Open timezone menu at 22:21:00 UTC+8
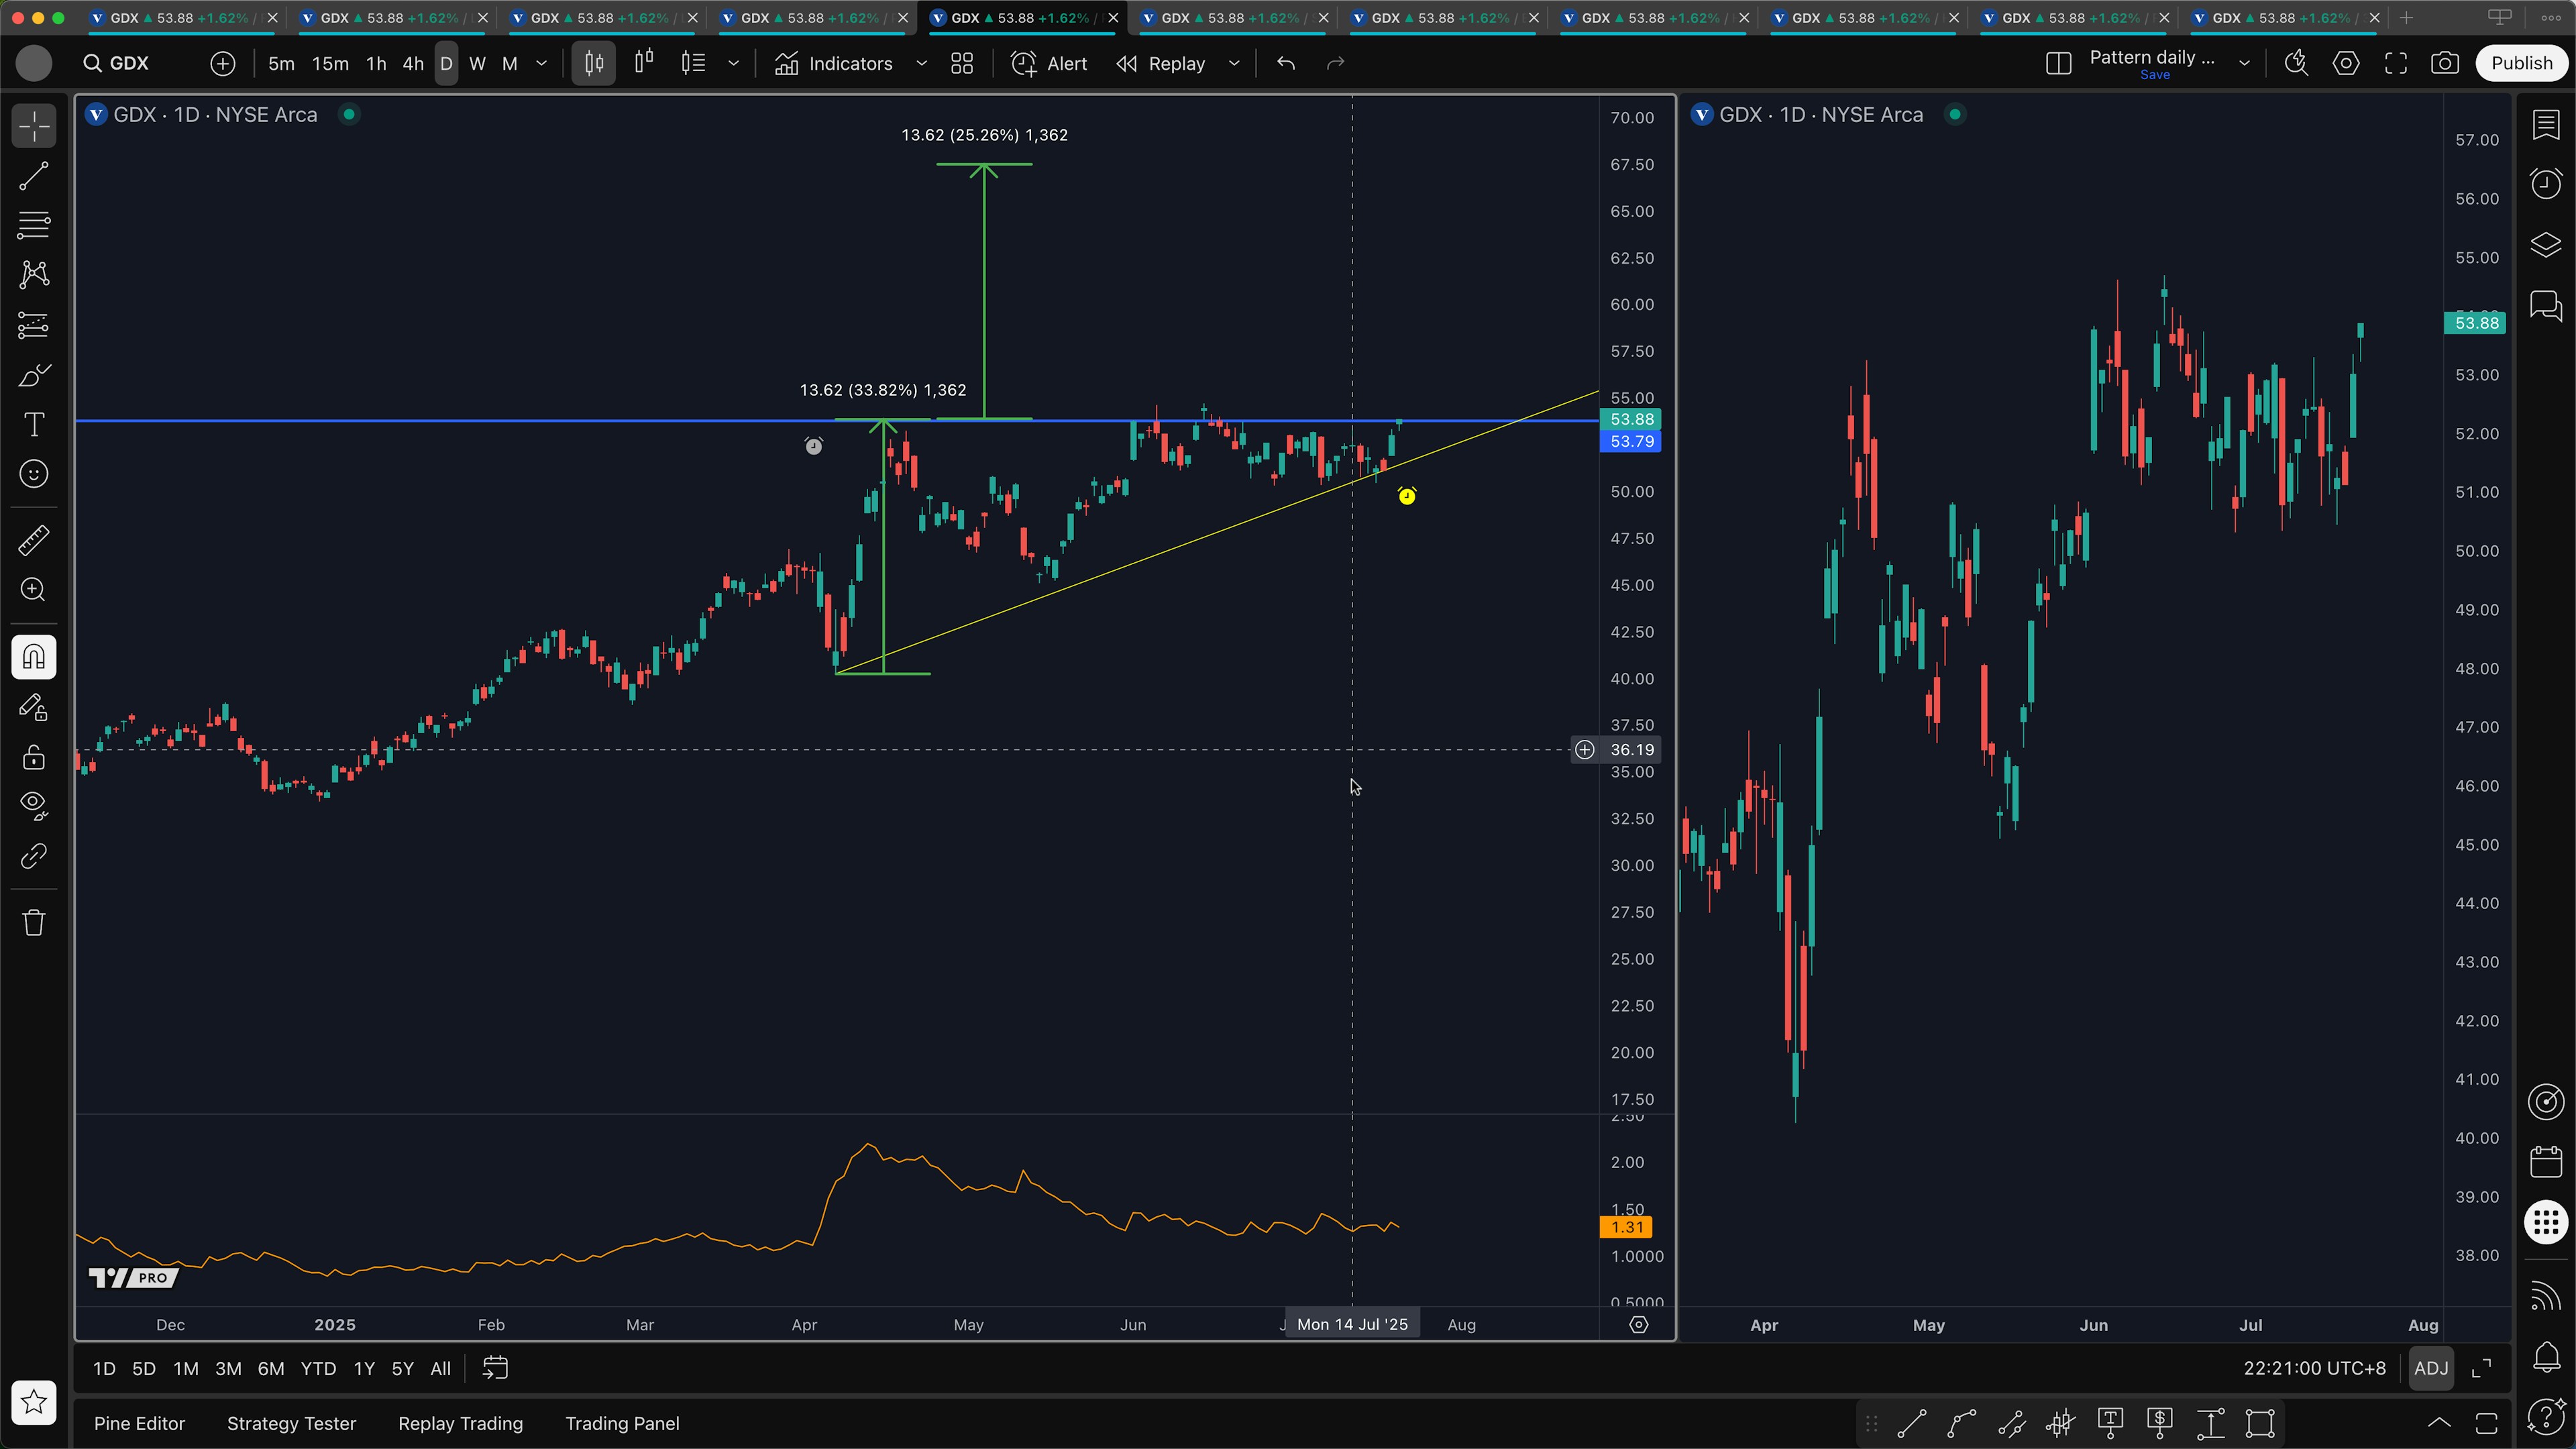The height and width of the screenshot is (1449, 2576). 2314,1369
